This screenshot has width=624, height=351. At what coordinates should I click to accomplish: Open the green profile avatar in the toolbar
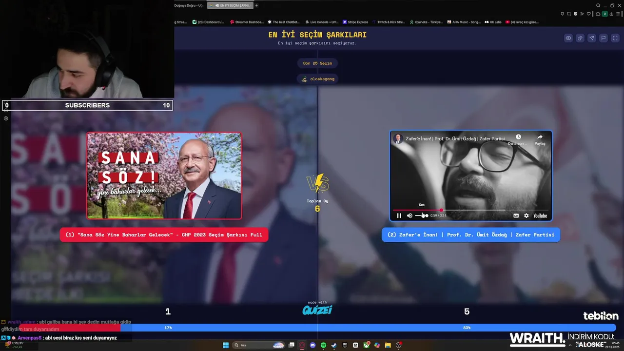click(605, 14)
